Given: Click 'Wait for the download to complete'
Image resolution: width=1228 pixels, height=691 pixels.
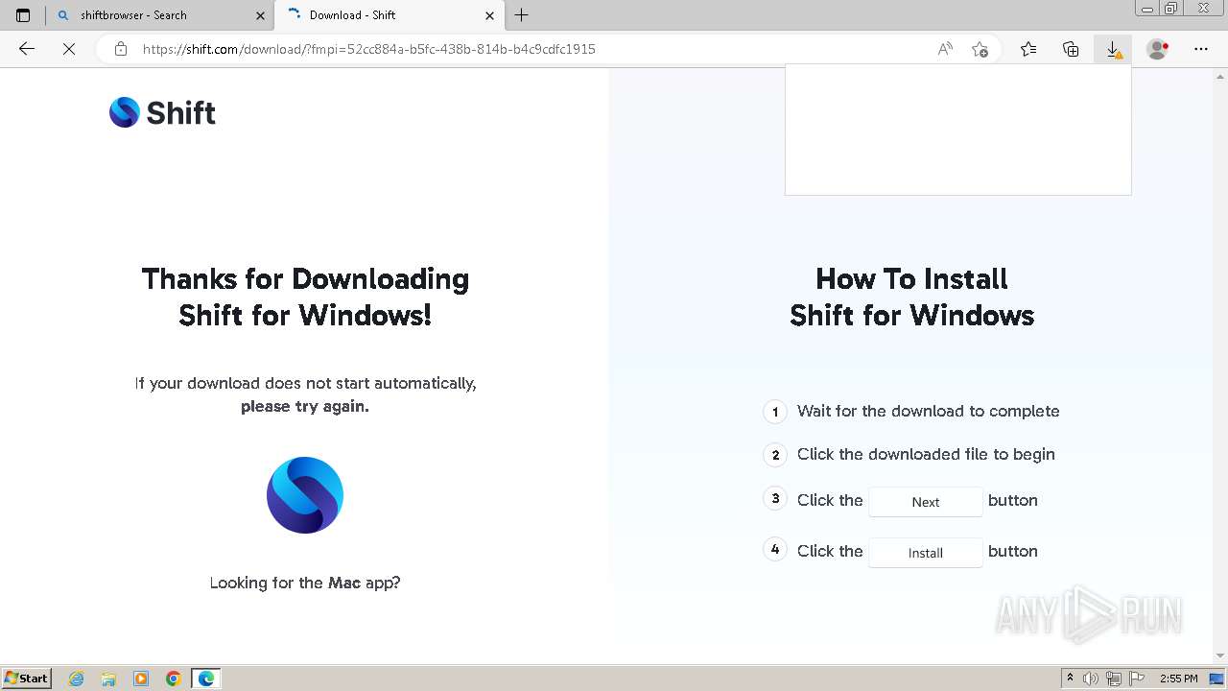Looking at the screenshot, I should pyautogui.click(x=929, y=411).
